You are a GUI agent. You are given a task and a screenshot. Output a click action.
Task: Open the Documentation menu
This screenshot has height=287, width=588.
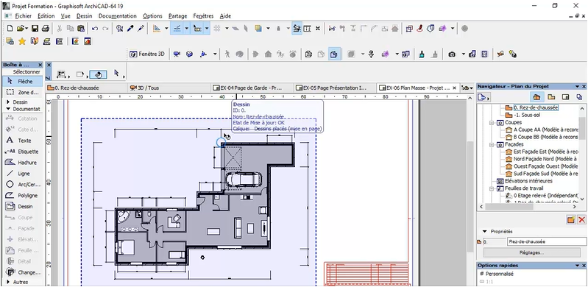117,15
